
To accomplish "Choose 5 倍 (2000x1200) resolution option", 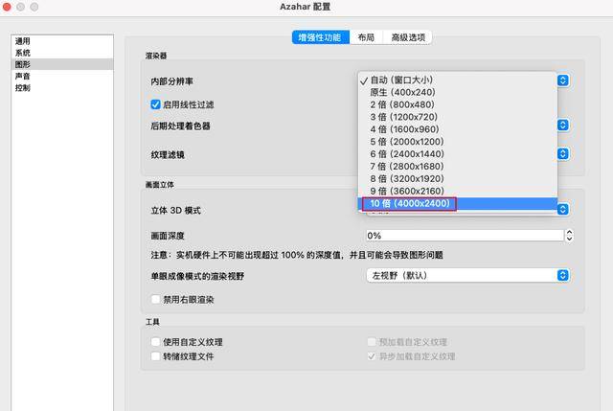I will (x=458, y=142).
